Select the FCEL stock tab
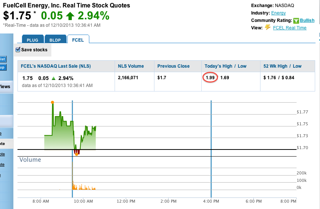 [x=78, y=39]
